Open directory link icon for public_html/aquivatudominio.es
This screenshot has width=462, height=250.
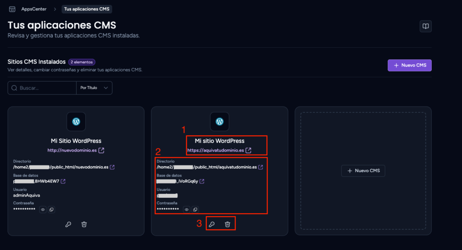[260, 167]
